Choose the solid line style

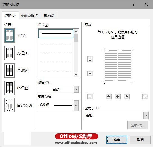56,34
